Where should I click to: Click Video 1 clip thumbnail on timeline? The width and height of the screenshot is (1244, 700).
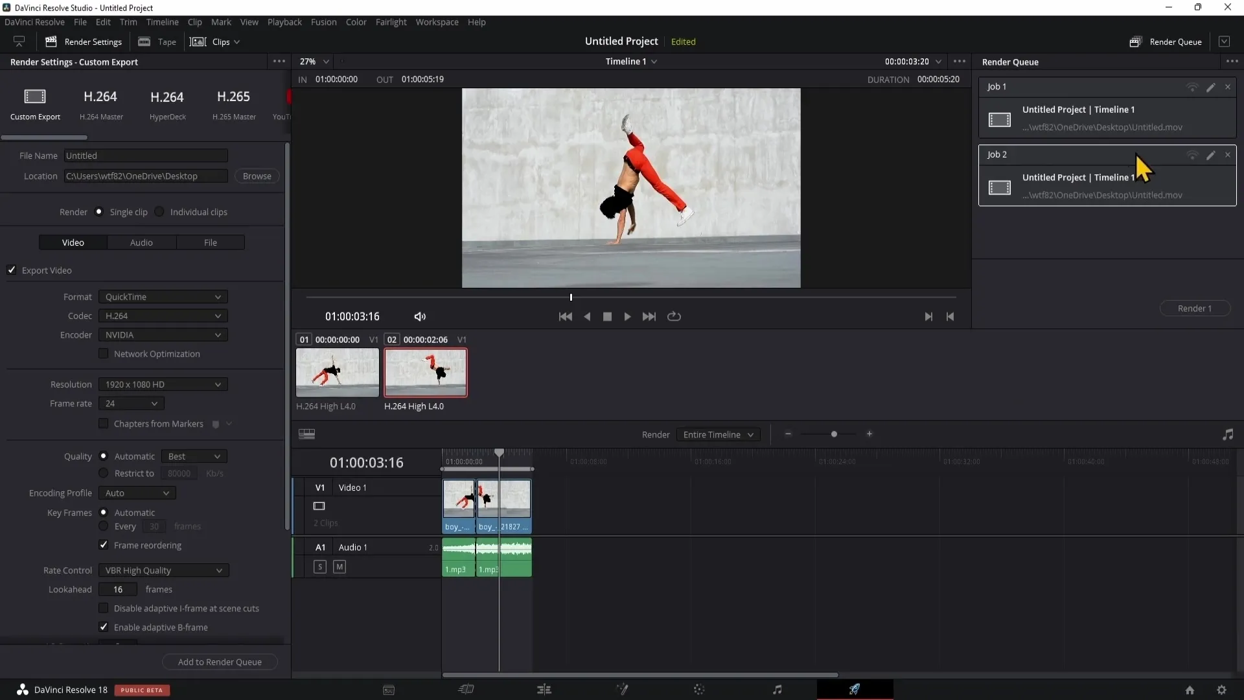click(458, 498)
